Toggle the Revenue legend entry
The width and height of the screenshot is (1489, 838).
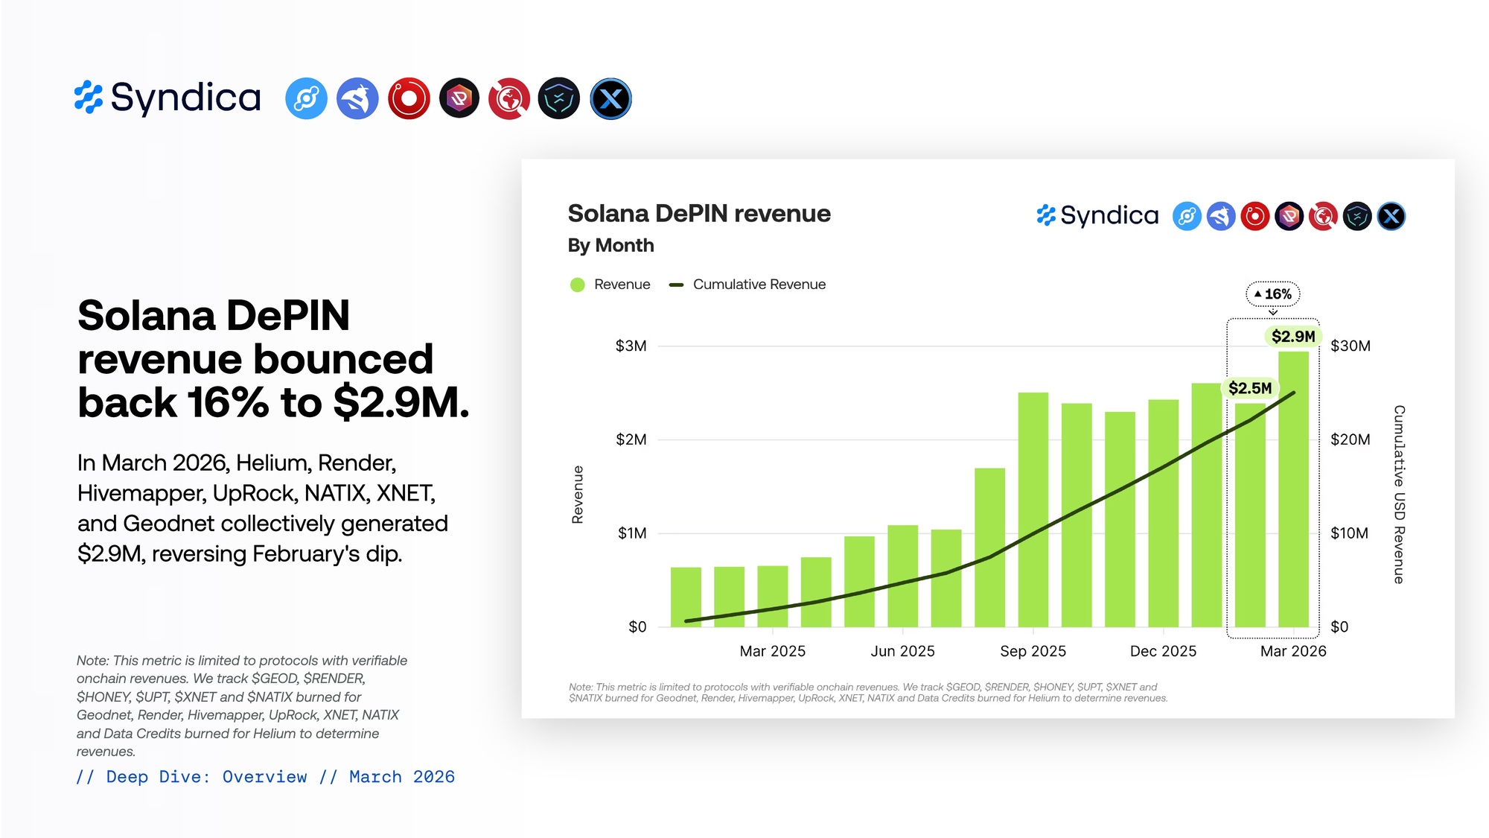(622, 285)
